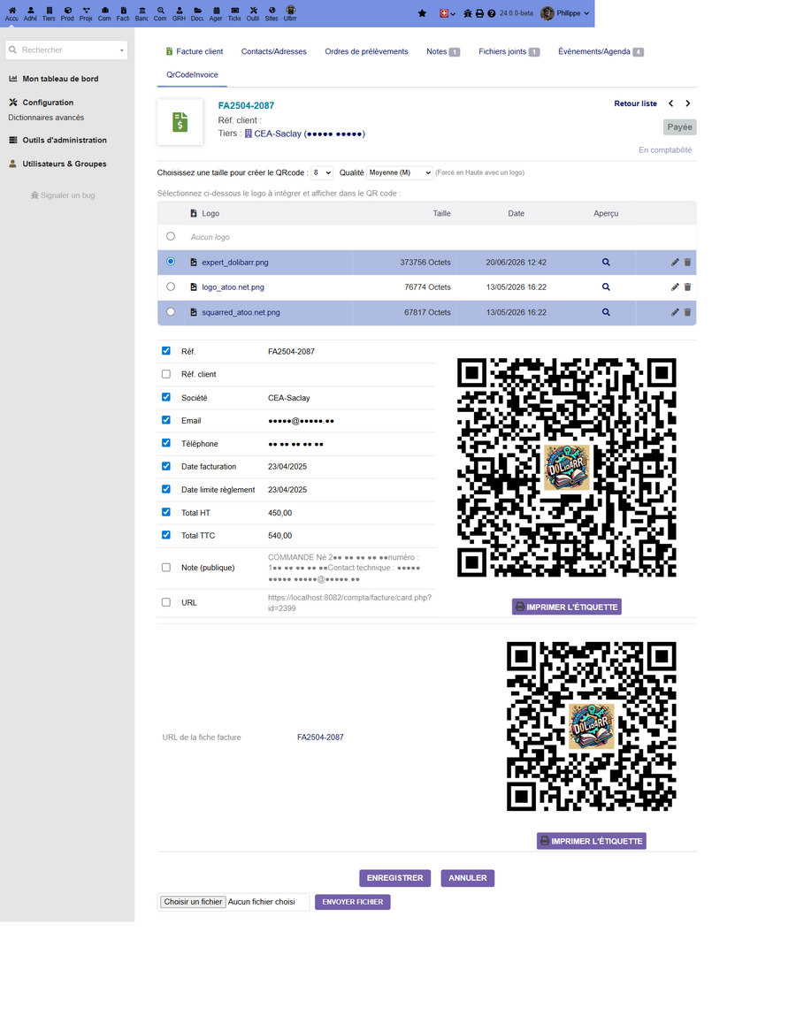Open the Commerce briefcase menu icon

[104, 11]
